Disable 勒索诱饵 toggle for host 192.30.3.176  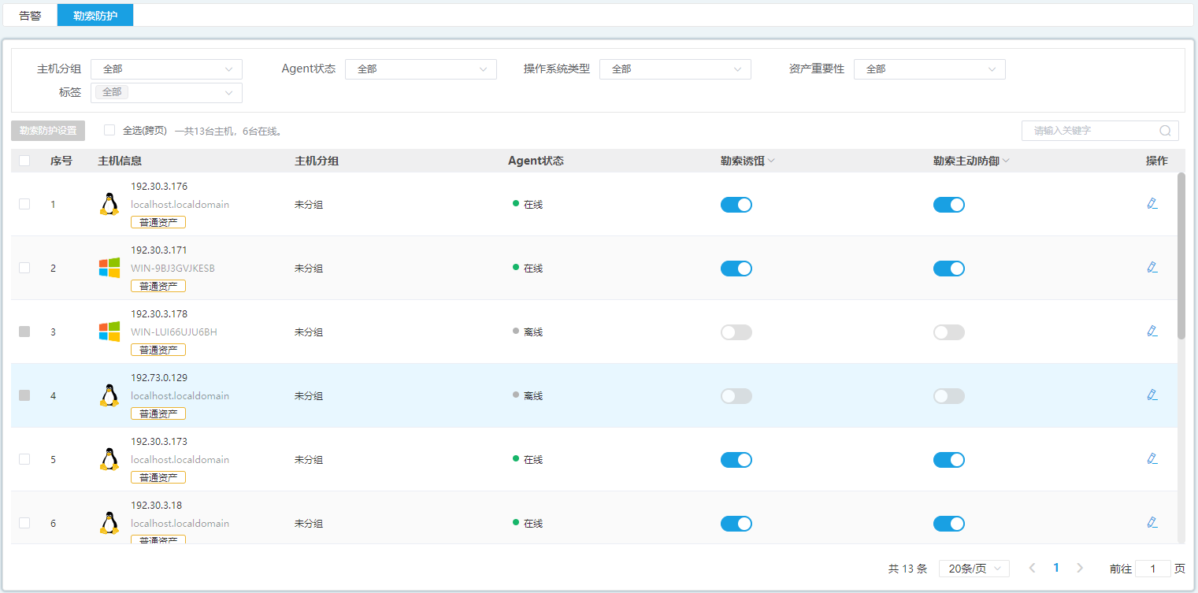(736, 205)
